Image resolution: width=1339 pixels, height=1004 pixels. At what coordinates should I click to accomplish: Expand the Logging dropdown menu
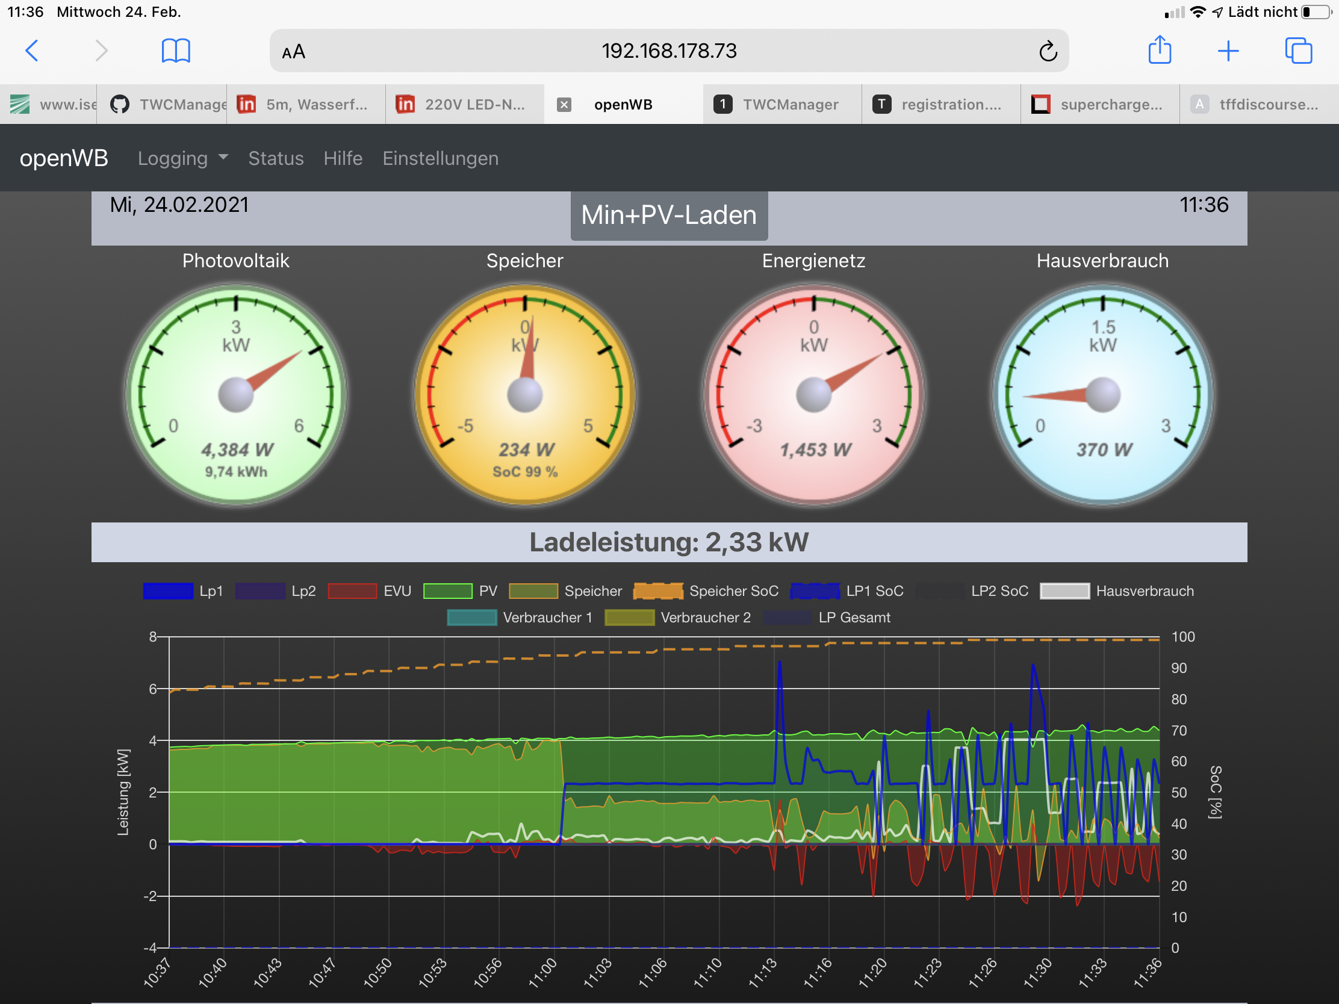pyautogui.click(x=182, y=158)
